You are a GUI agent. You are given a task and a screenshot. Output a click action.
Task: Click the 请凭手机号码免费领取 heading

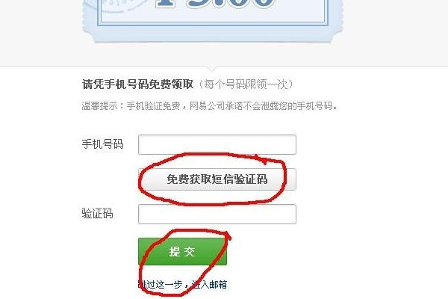137,84
